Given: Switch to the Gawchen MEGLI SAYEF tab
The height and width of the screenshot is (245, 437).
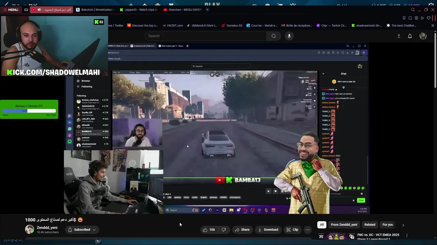Looking at the screenshot, I should pos(182,10).
